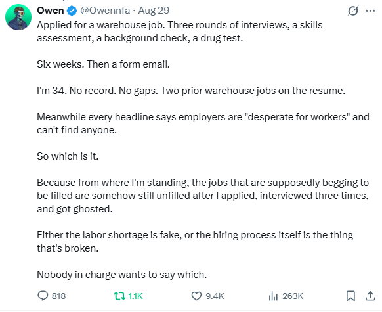Click the "So which is it." line
The height and width of the screenshot is (312, 382).
click(68, 156)
